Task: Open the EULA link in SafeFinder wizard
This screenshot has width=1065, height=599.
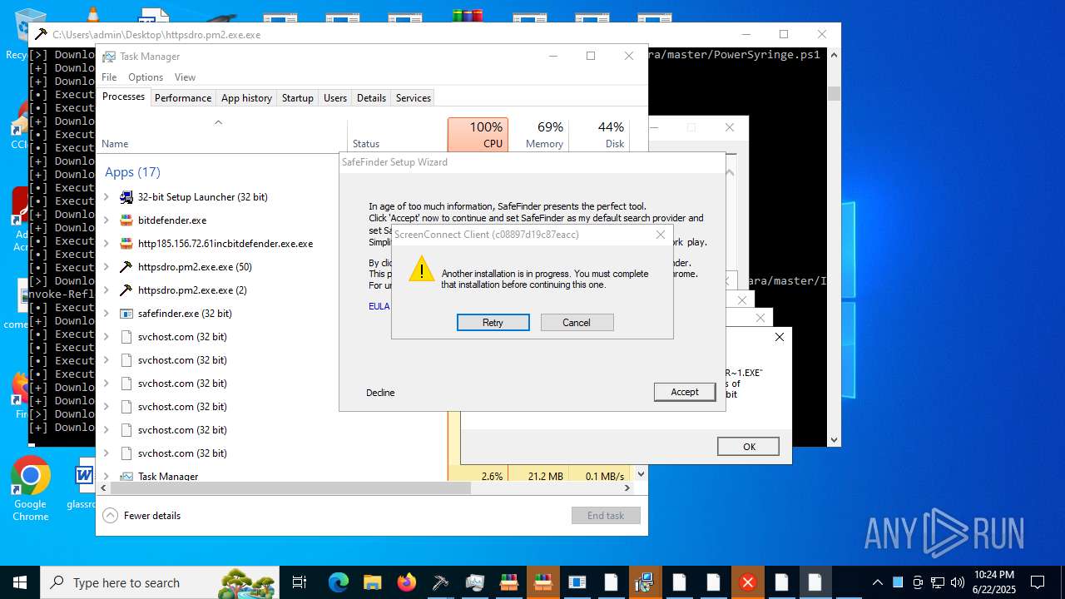Action: click(x=379, y=306)
